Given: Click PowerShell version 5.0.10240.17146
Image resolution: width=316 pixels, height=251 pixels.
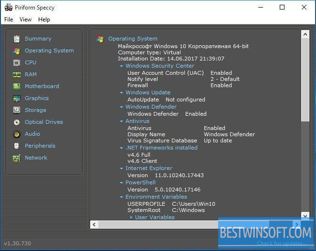Looking at the screenshot, I should [178, 190].
